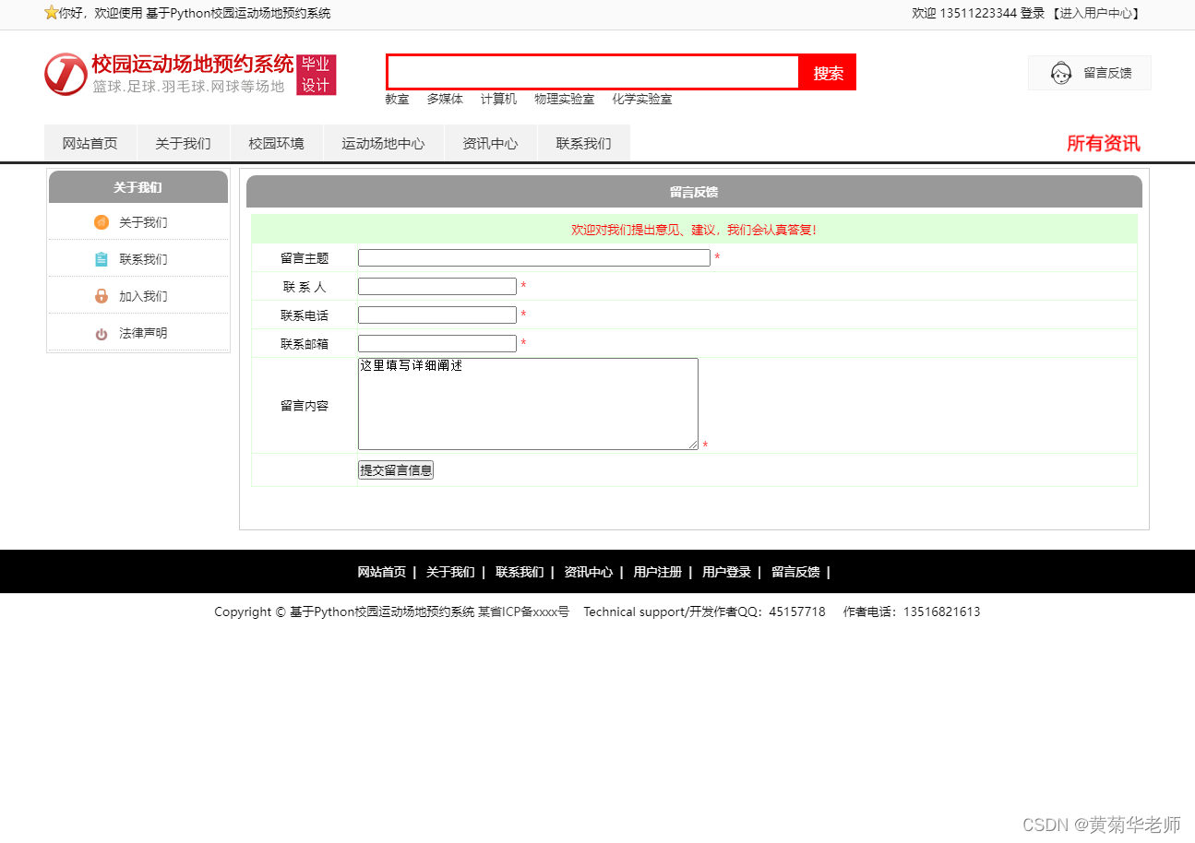
Task: Open 加入我们 in the left sidebar list
Action: pos(143,296)
